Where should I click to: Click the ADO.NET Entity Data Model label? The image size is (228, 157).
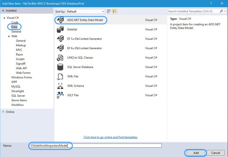(85, 20)
